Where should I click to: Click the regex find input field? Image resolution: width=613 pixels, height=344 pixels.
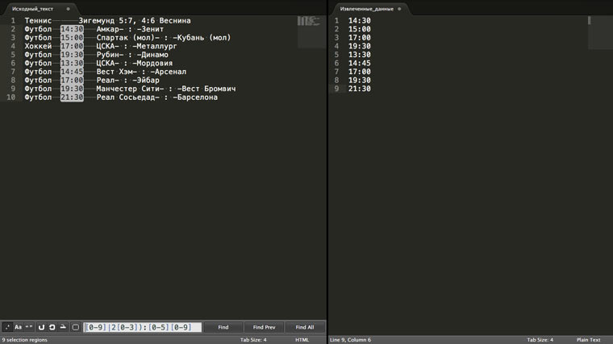coord(143,327)
